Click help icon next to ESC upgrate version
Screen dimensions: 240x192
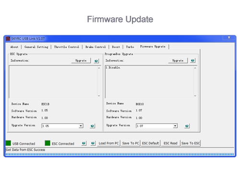pyautogui.click(x=92, y=126)
